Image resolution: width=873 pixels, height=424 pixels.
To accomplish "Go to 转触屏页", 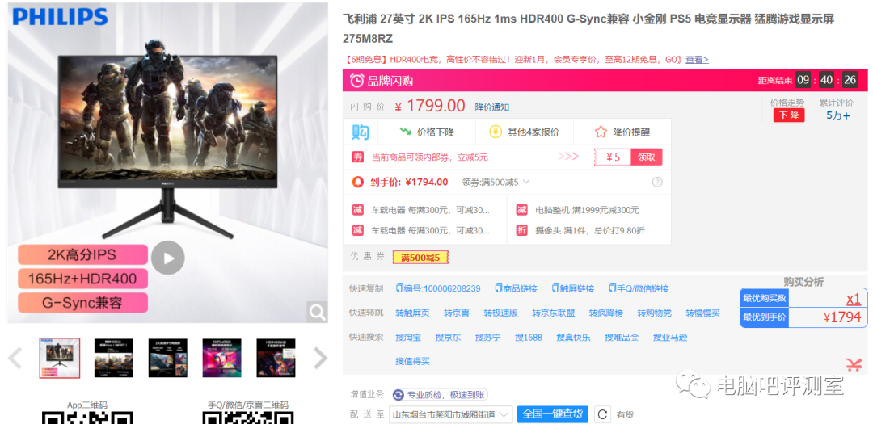I will 412,313.
